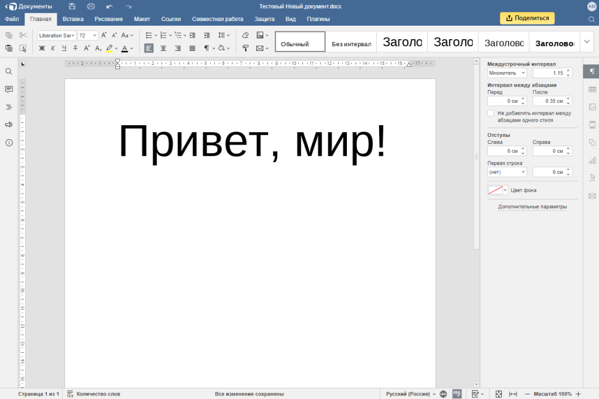
Task: Open the 'Макет' tab
Action: (142, 19)
